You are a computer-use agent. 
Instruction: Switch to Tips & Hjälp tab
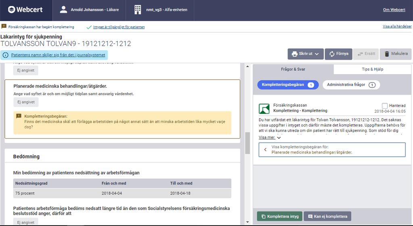(x=372, y=69)
